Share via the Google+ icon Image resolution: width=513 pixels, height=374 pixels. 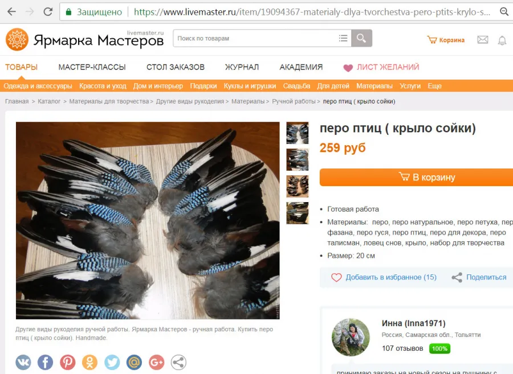(156, 362)
